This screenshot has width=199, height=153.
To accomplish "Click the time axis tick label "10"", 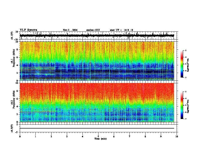I will click(177, 136).
